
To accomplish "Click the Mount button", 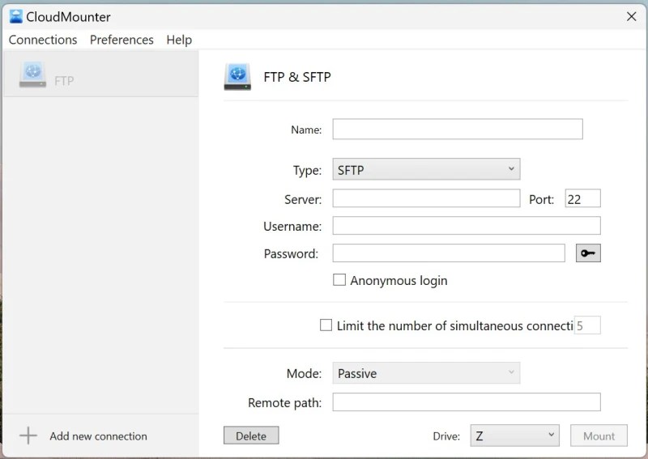I will pyautogui.click(x=599, y=436).
